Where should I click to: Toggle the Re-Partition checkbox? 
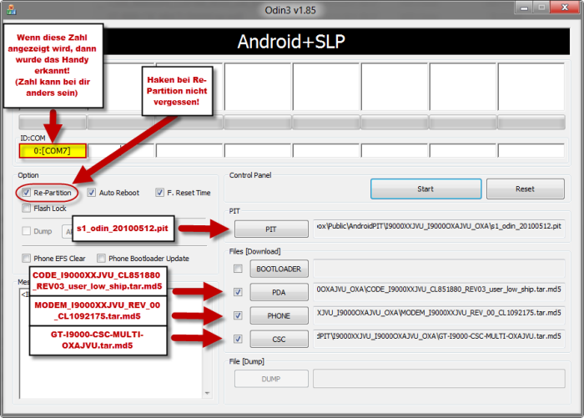[26, 193]
